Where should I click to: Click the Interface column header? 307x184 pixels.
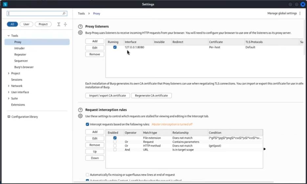click(x=138, y=42)
